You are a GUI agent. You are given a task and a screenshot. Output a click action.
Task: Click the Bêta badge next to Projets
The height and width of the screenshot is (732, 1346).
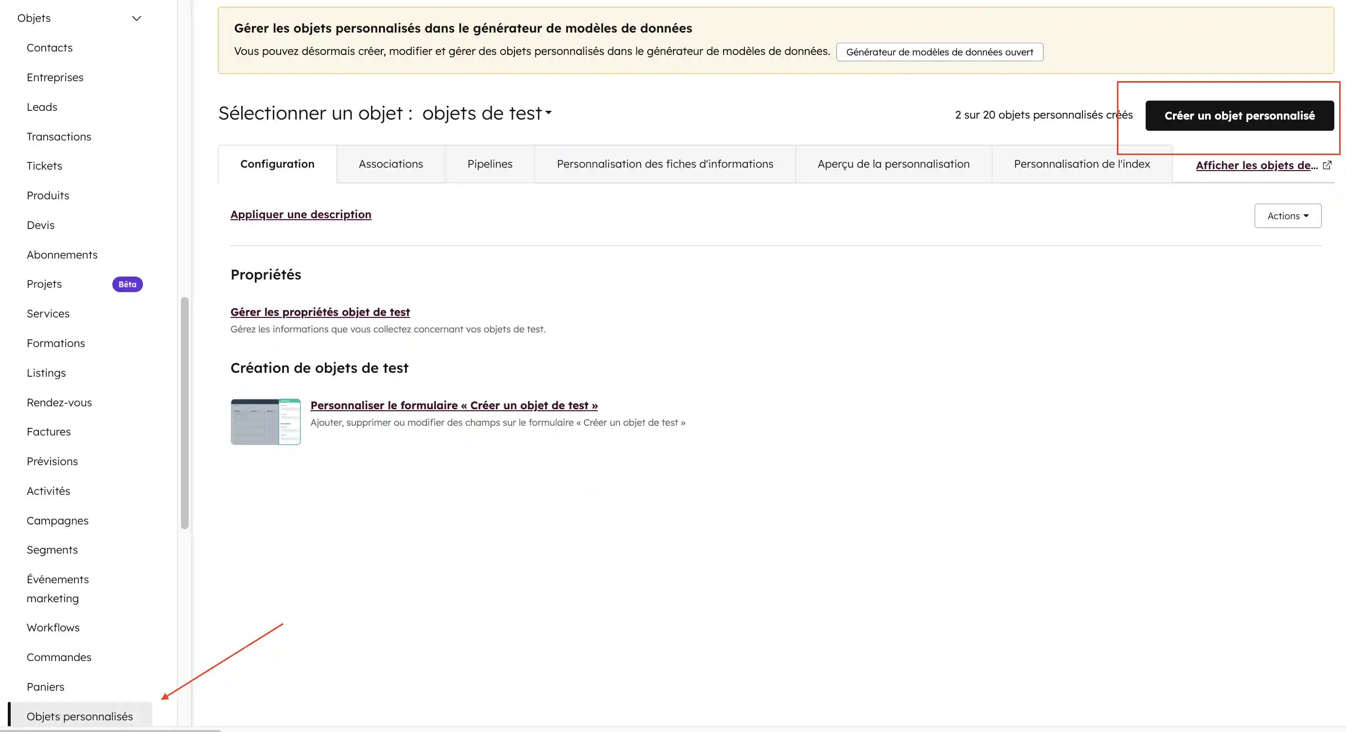[x=127, y=284]
